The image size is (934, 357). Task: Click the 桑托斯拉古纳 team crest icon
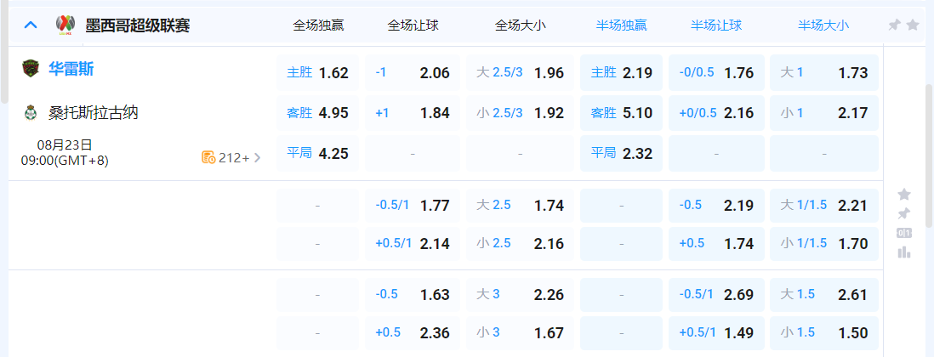click(31, 112)
